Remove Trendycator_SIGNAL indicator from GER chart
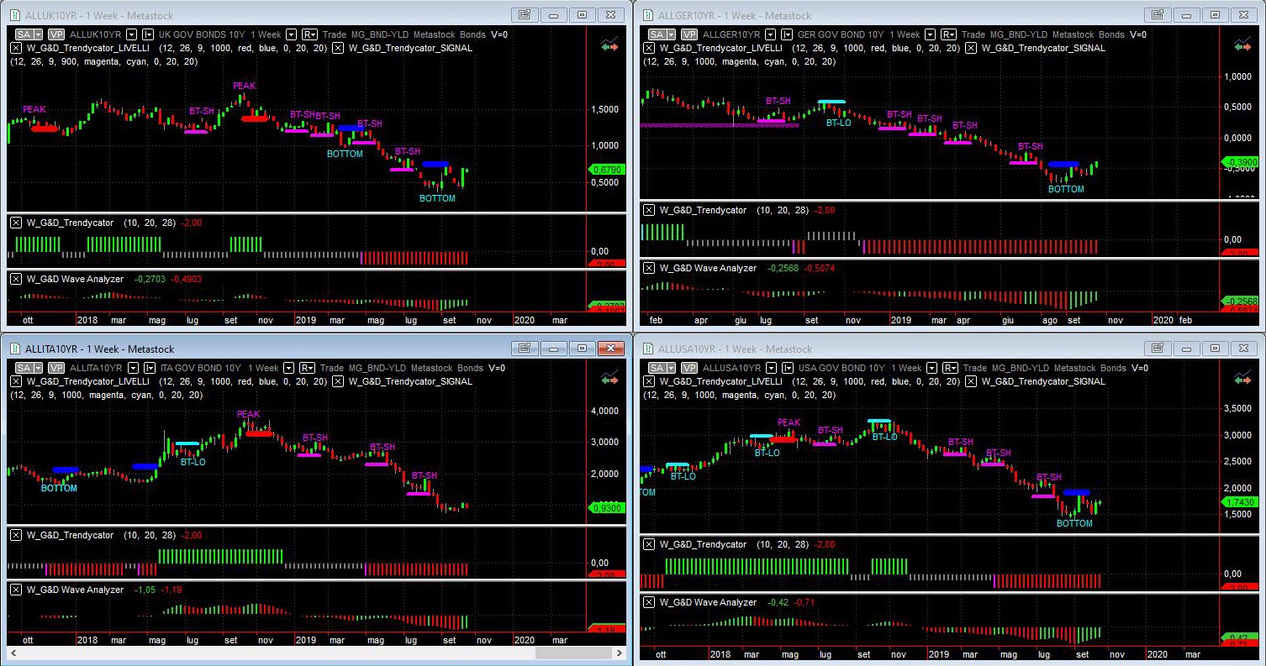The image size is (1266, 666). point(972,48)
